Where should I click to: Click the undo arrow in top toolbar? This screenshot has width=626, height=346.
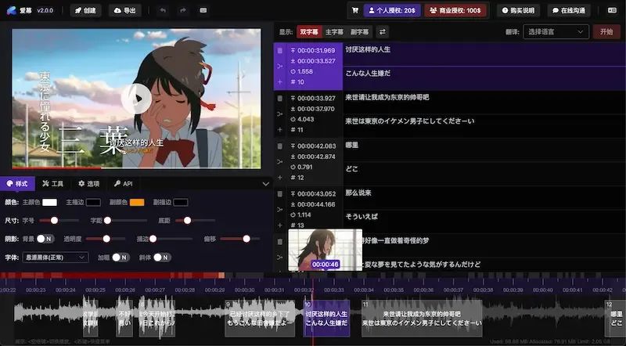[x=163, y=10]
